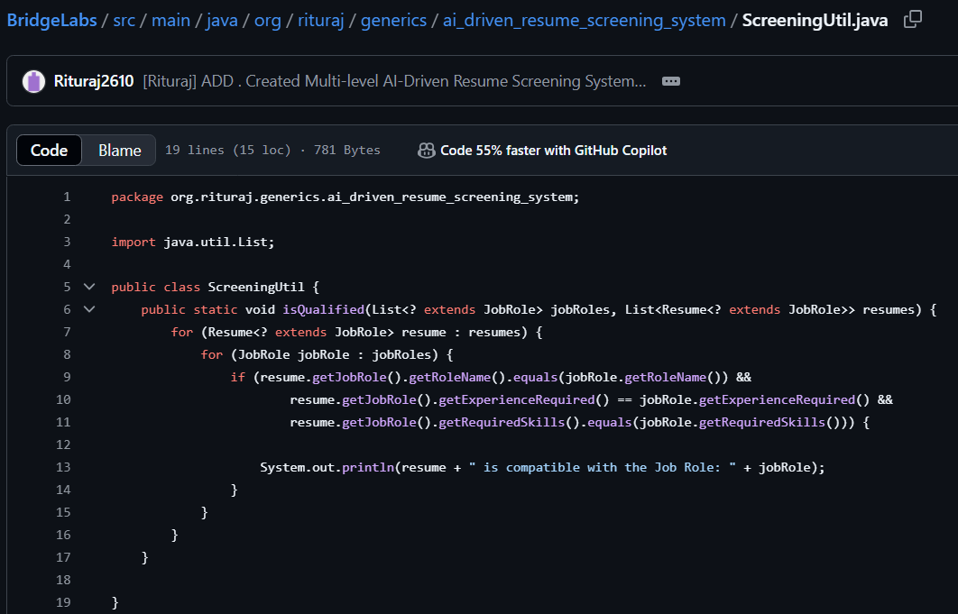Click the GitHub Copilot icon
The image size is (958, 614).
point(426,151)
